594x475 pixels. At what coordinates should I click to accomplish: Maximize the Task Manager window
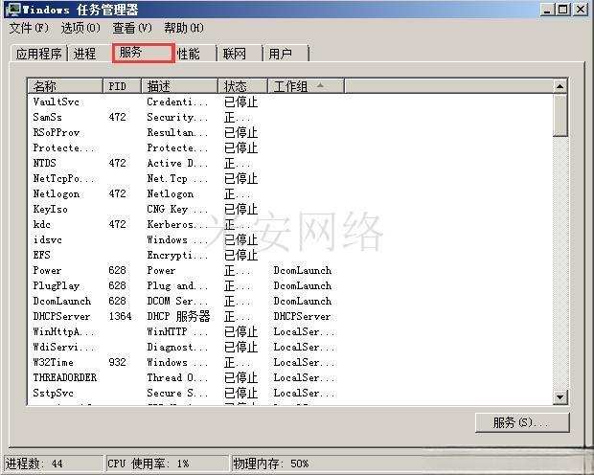coord(563,10)
